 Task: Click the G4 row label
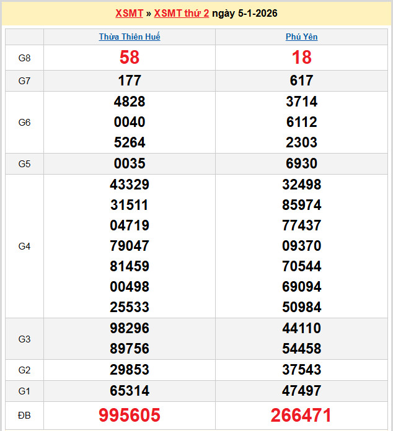point(24,246)
